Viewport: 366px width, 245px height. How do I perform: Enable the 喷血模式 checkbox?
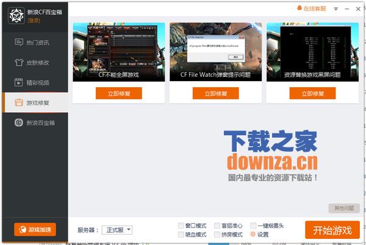[181, 234]
